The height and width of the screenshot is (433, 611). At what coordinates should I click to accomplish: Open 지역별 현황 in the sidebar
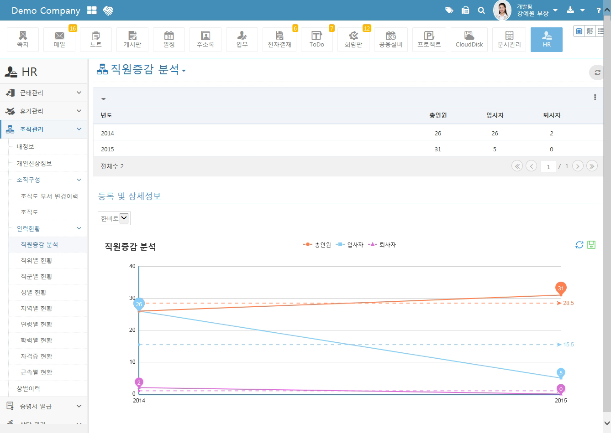coord(37,309)
